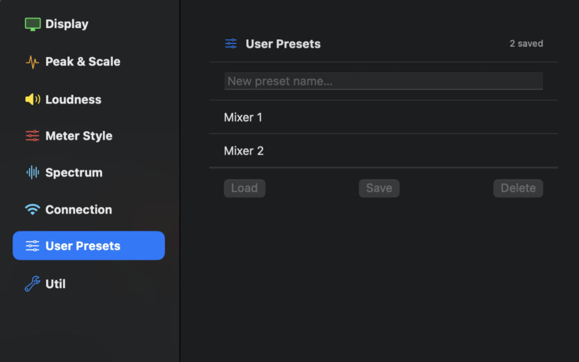Image resolution: width=579 pixels, height=362 pixels.
Task: Go to the Meter Style section
Action: [x=78, y=135]
